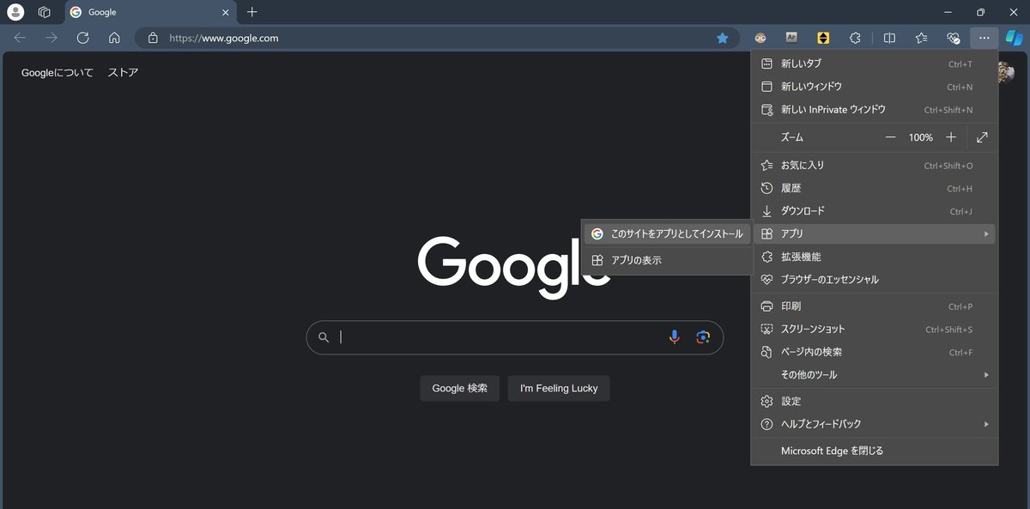1030x509 pixels.
Task: Open 拡張機能 from the menu
Action: point(875,257)
